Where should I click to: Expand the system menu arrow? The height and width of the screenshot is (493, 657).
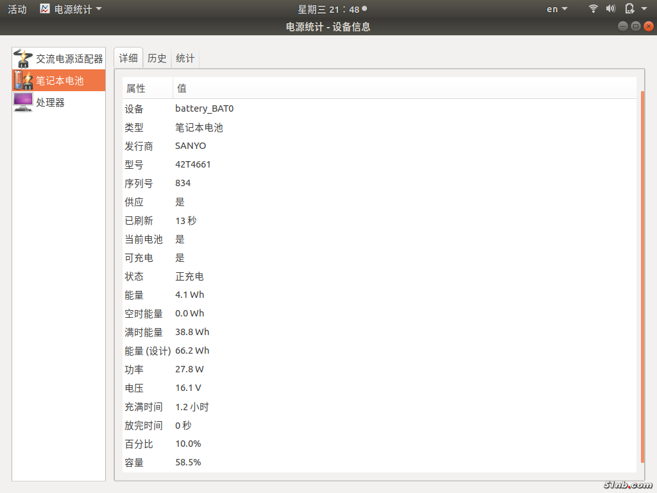[644, 9]
